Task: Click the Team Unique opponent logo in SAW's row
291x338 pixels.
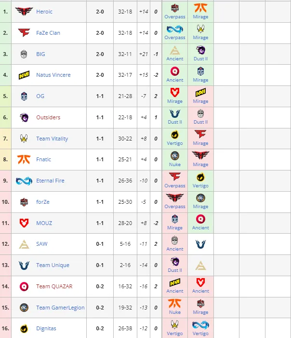Action: [x=200, y=244]
